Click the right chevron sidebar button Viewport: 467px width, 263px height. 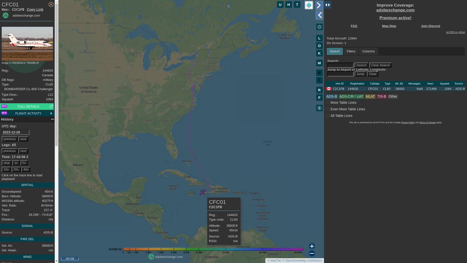(319, 5)
